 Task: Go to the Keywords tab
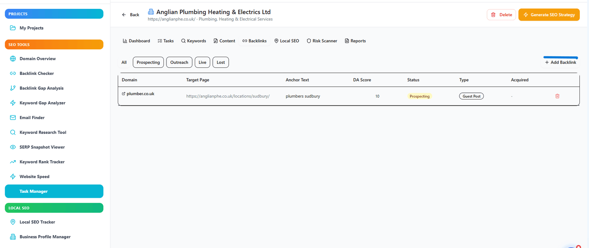194,41
